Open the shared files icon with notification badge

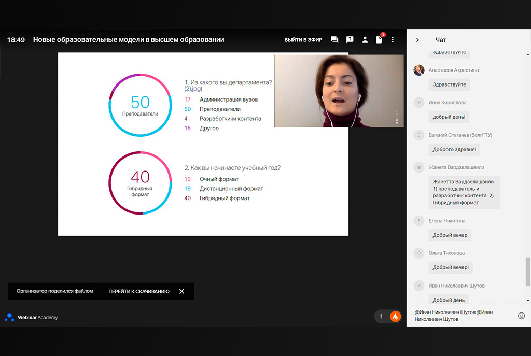(379, 40)
